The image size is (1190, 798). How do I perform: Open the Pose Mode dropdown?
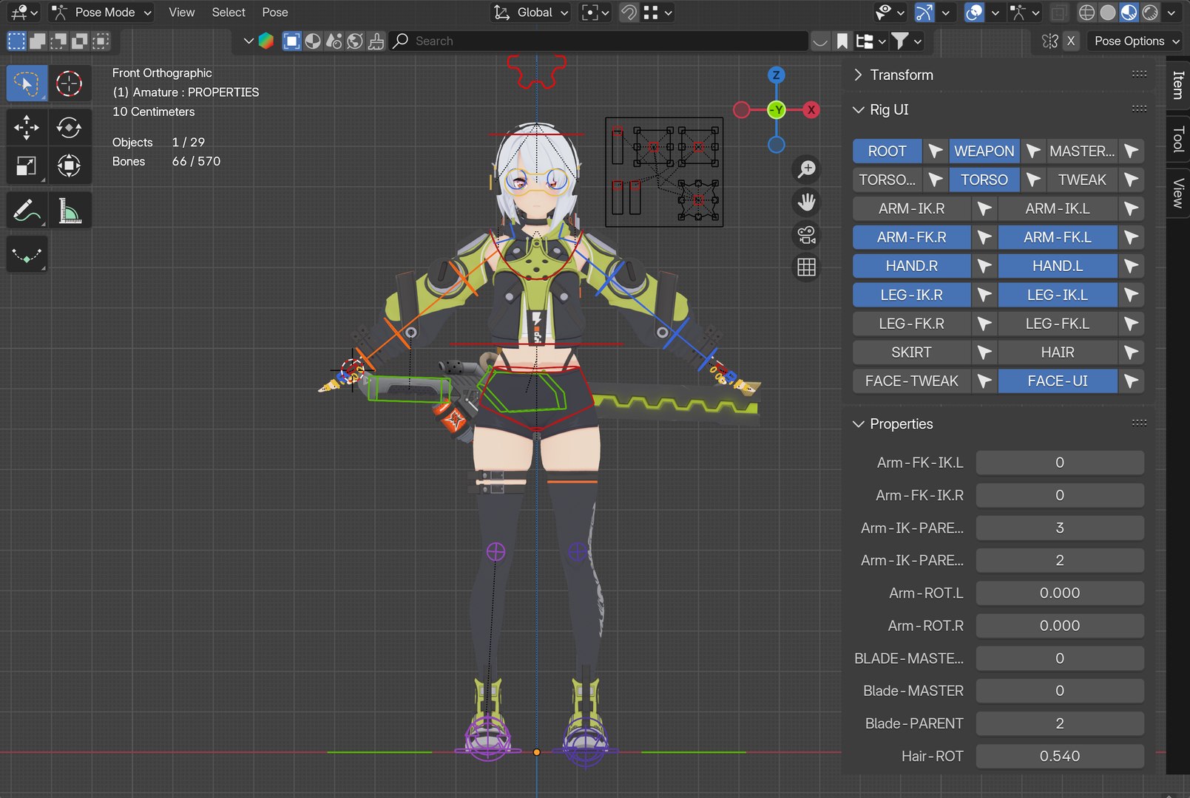(102, 13)
